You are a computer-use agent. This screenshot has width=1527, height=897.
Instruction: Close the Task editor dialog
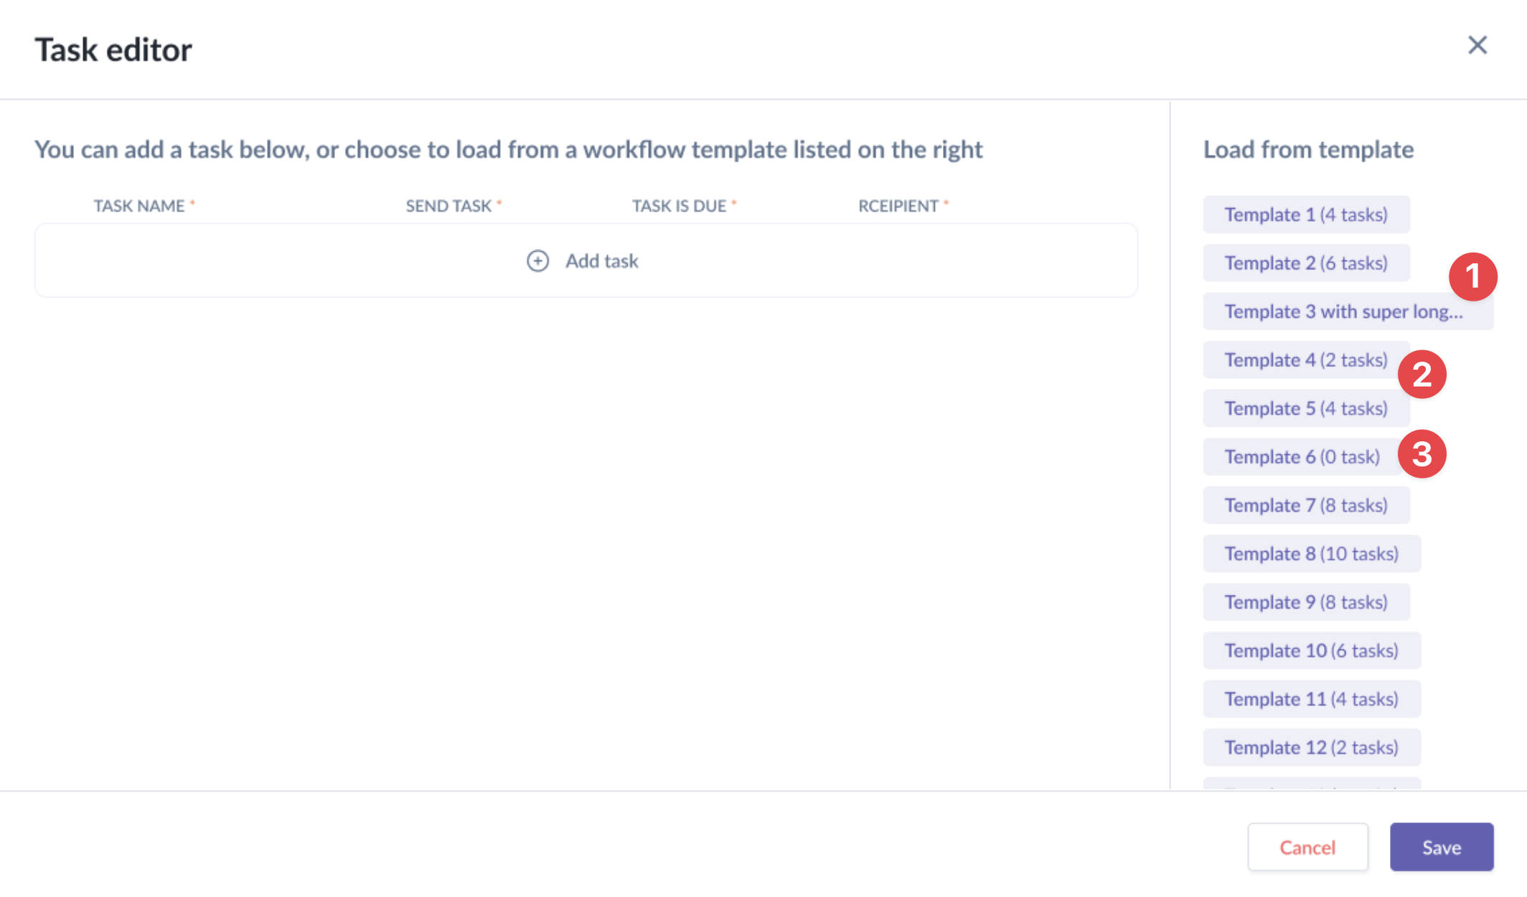pos(1477,46)
